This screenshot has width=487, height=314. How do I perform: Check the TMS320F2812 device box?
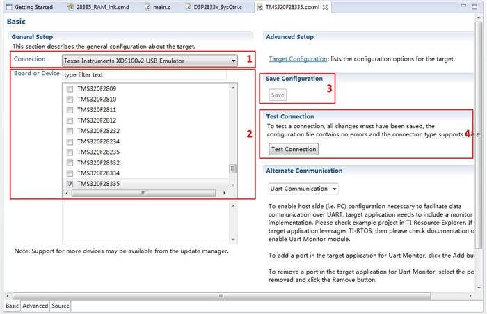click(x=70, y=120)
